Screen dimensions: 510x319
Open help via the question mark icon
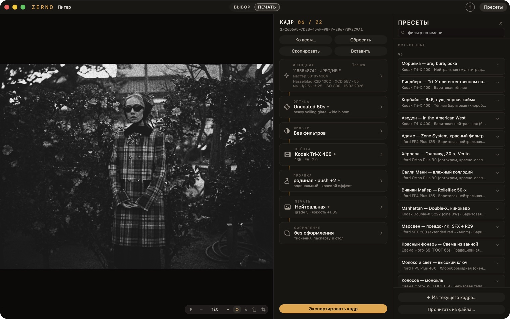pos(470,7)
